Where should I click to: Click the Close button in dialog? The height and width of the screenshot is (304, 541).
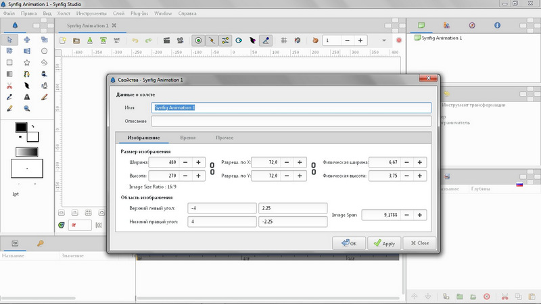419,243
